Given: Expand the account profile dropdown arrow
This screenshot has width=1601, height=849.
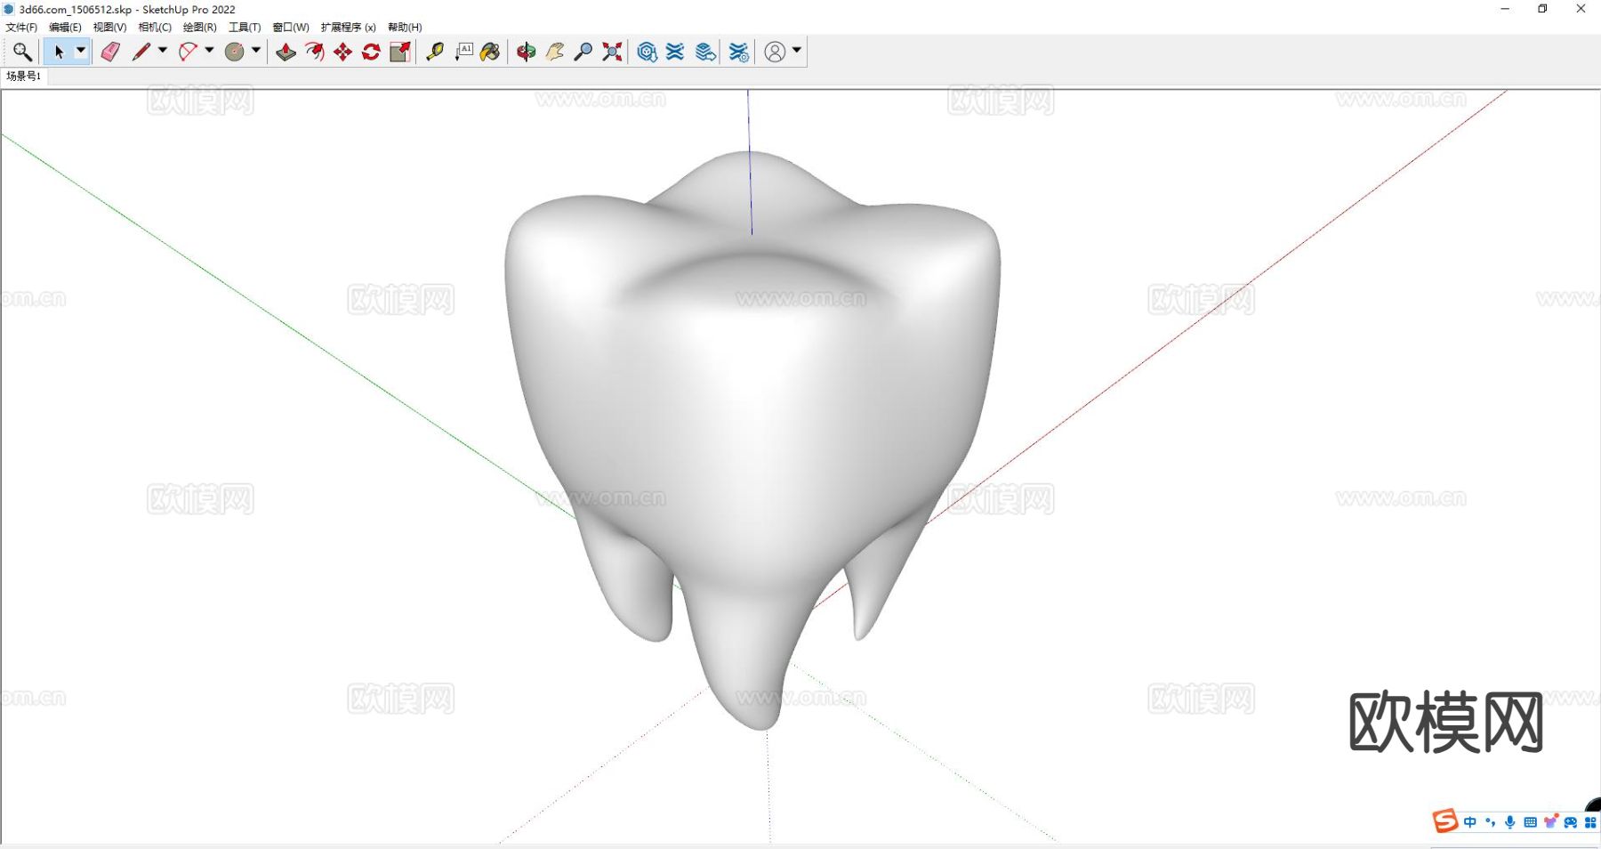Looking at the screenshot, I should (797, 51).
